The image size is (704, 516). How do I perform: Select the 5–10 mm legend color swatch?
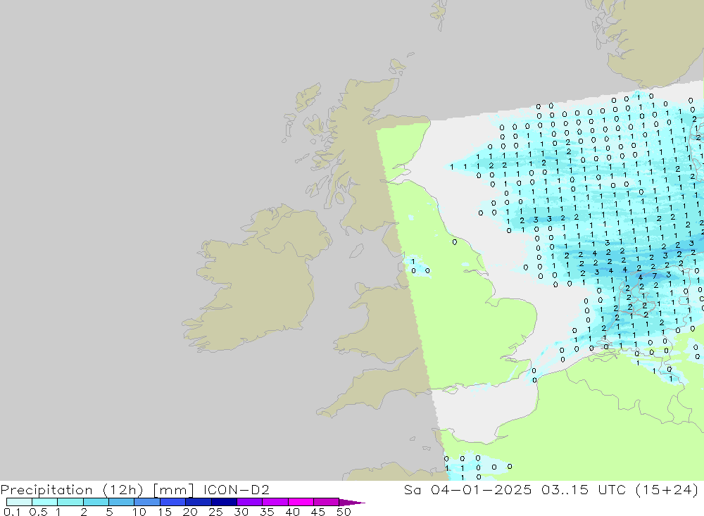click(121, 502)
